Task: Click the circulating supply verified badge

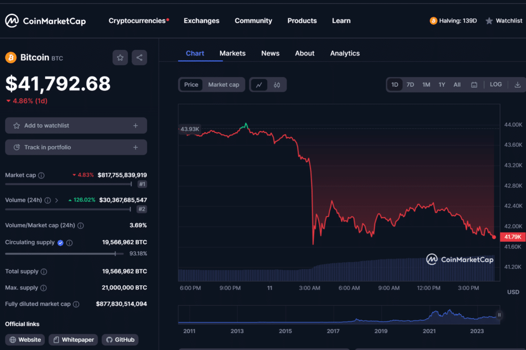Action: [x=61, y=243]
